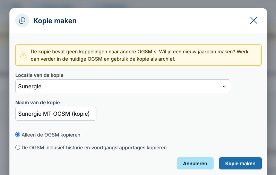276x175 pixels.
Task: Click the text "gebruik de kopie als archief"
Action: pos(143,59)
